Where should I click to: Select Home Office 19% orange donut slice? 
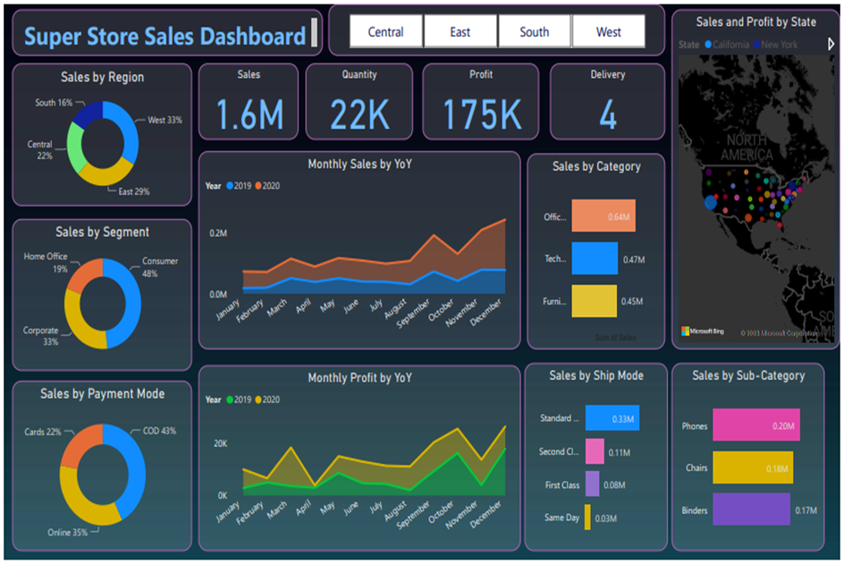86,274
